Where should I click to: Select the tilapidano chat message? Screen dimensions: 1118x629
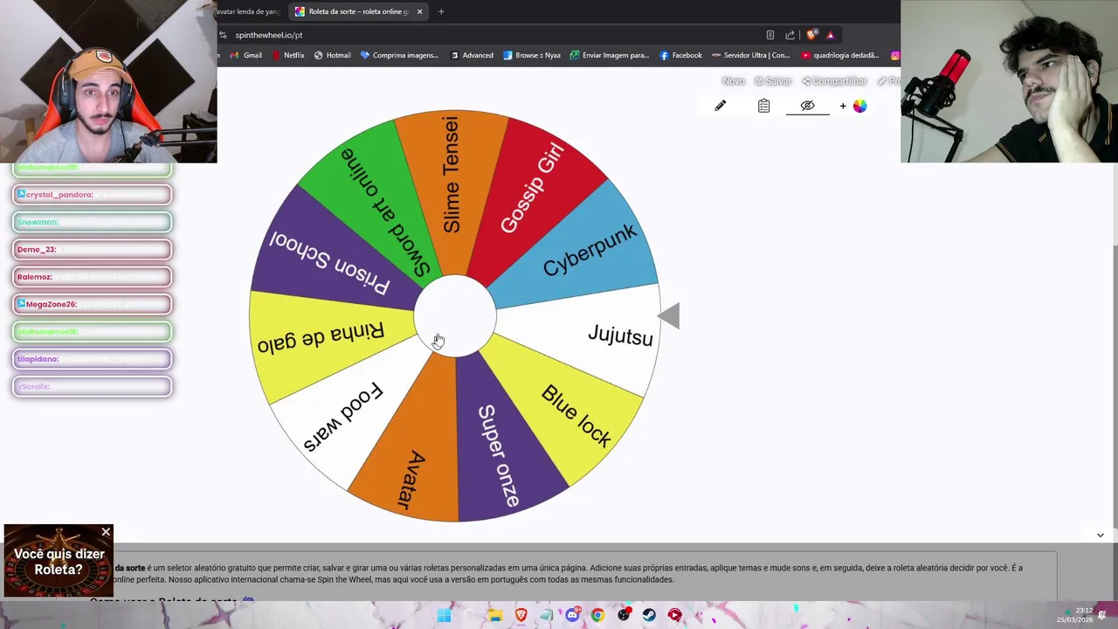(93, 359)
